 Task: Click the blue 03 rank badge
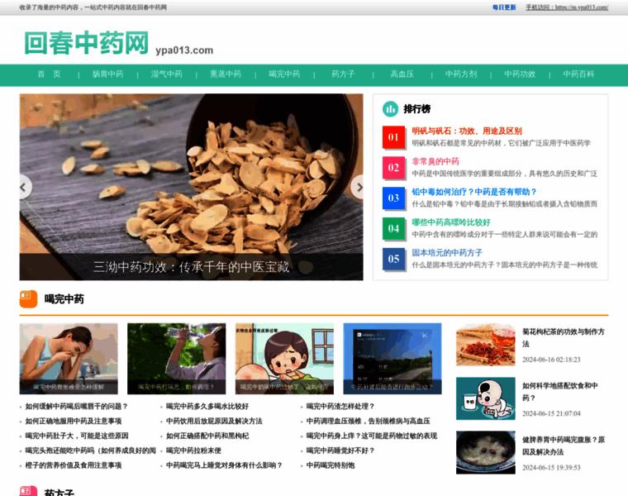393,198
